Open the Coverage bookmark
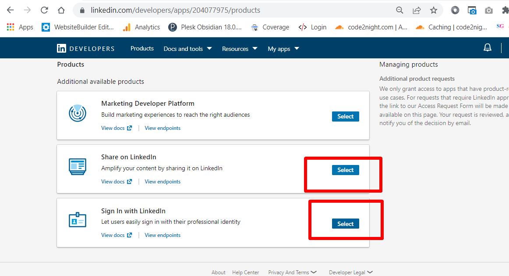This screenshot has width=509, height=276. (x=270, y=27)
